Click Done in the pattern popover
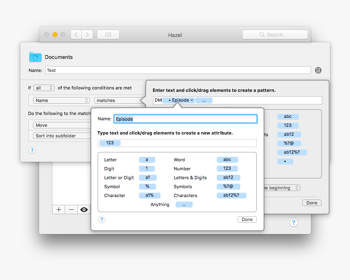Screen dimensions: 350x280 click(312, 203)
